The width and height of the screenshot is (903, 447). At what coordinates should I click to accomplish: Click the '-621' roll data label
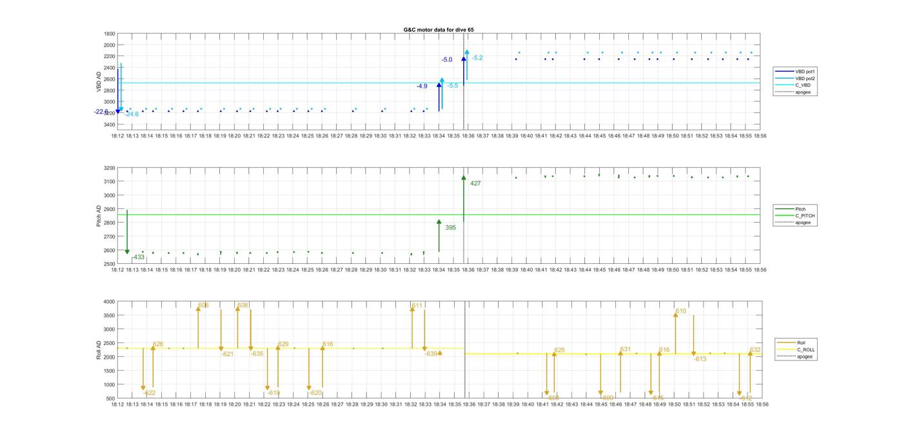(x=227, y=354)
